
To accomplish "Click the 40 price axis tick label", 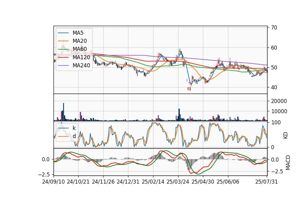I will (274, 87).
